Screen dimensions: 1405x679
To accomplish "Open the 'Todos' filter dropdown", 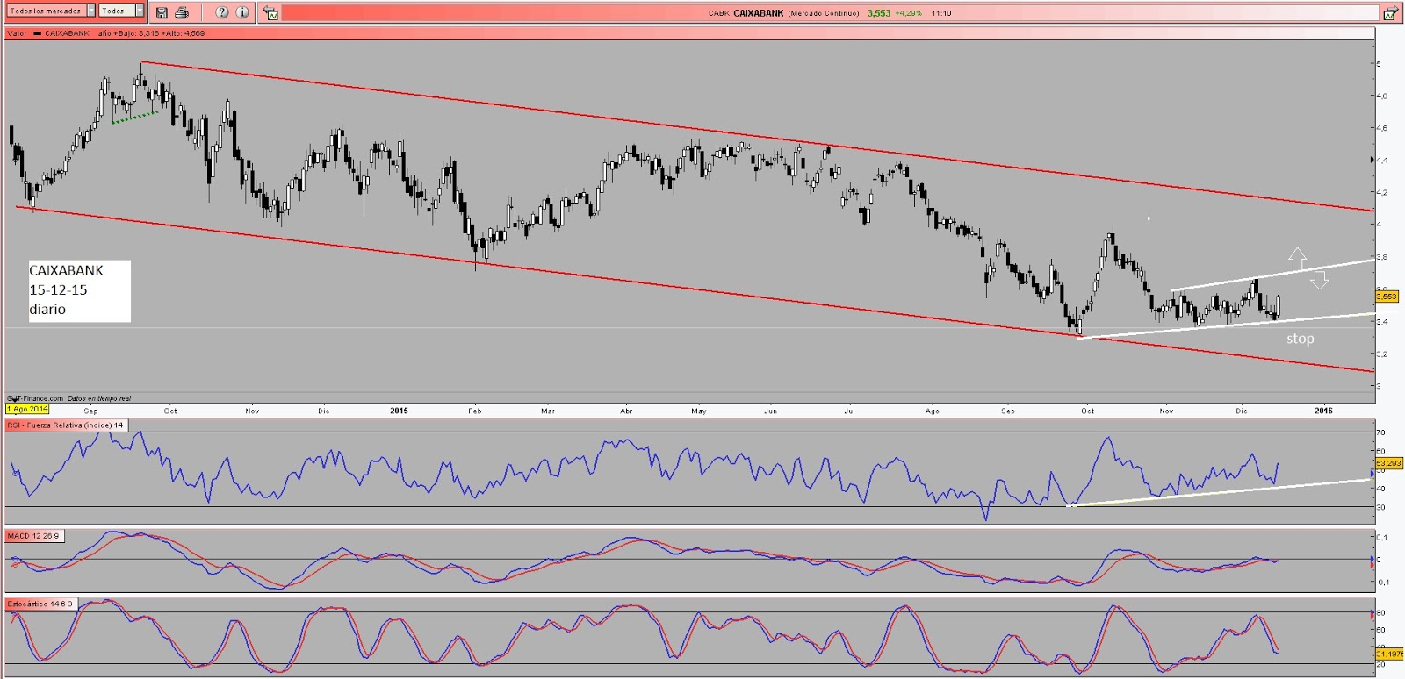I will (121, 11).
